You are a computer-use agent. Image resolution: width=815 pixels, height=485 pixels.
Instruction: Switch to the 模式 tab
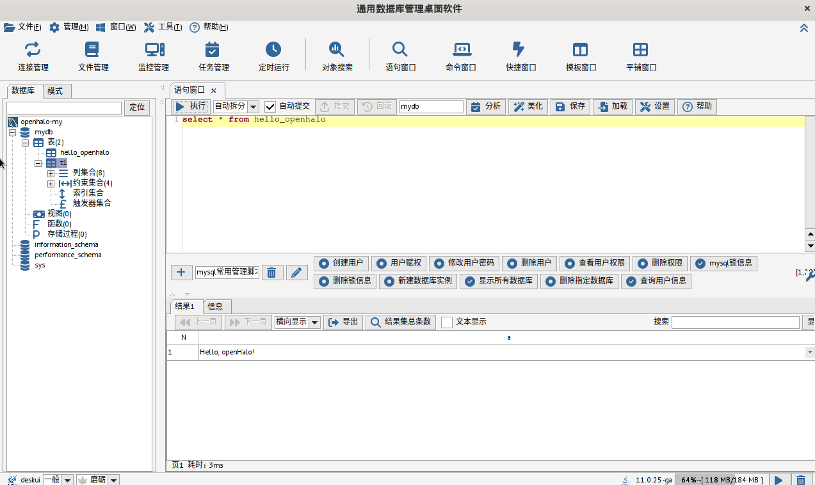56,91
